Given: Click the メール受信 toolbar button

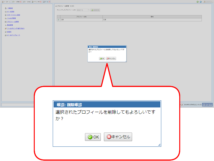Looking at the screenshot, I should (x=16, y=2).
